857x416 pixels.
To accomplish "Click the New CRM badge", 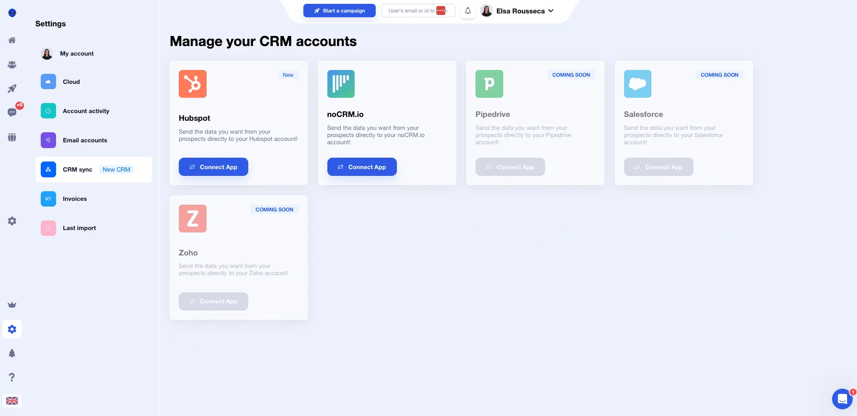I will click(116, 170).
